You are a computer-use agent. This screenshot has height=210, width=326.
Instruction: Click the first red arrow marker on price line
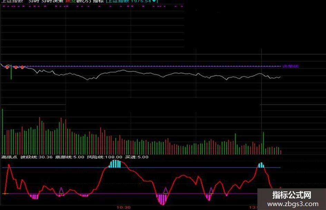pos(7,67)
